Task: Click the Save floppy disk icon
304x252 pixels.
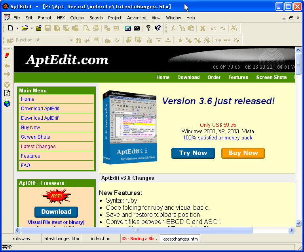Action: click(x=47, y=28)
